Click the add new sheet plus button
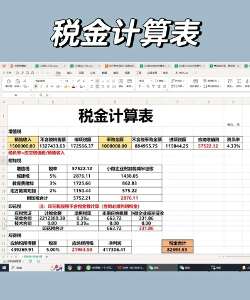The image size is (250, 300). 47,257
